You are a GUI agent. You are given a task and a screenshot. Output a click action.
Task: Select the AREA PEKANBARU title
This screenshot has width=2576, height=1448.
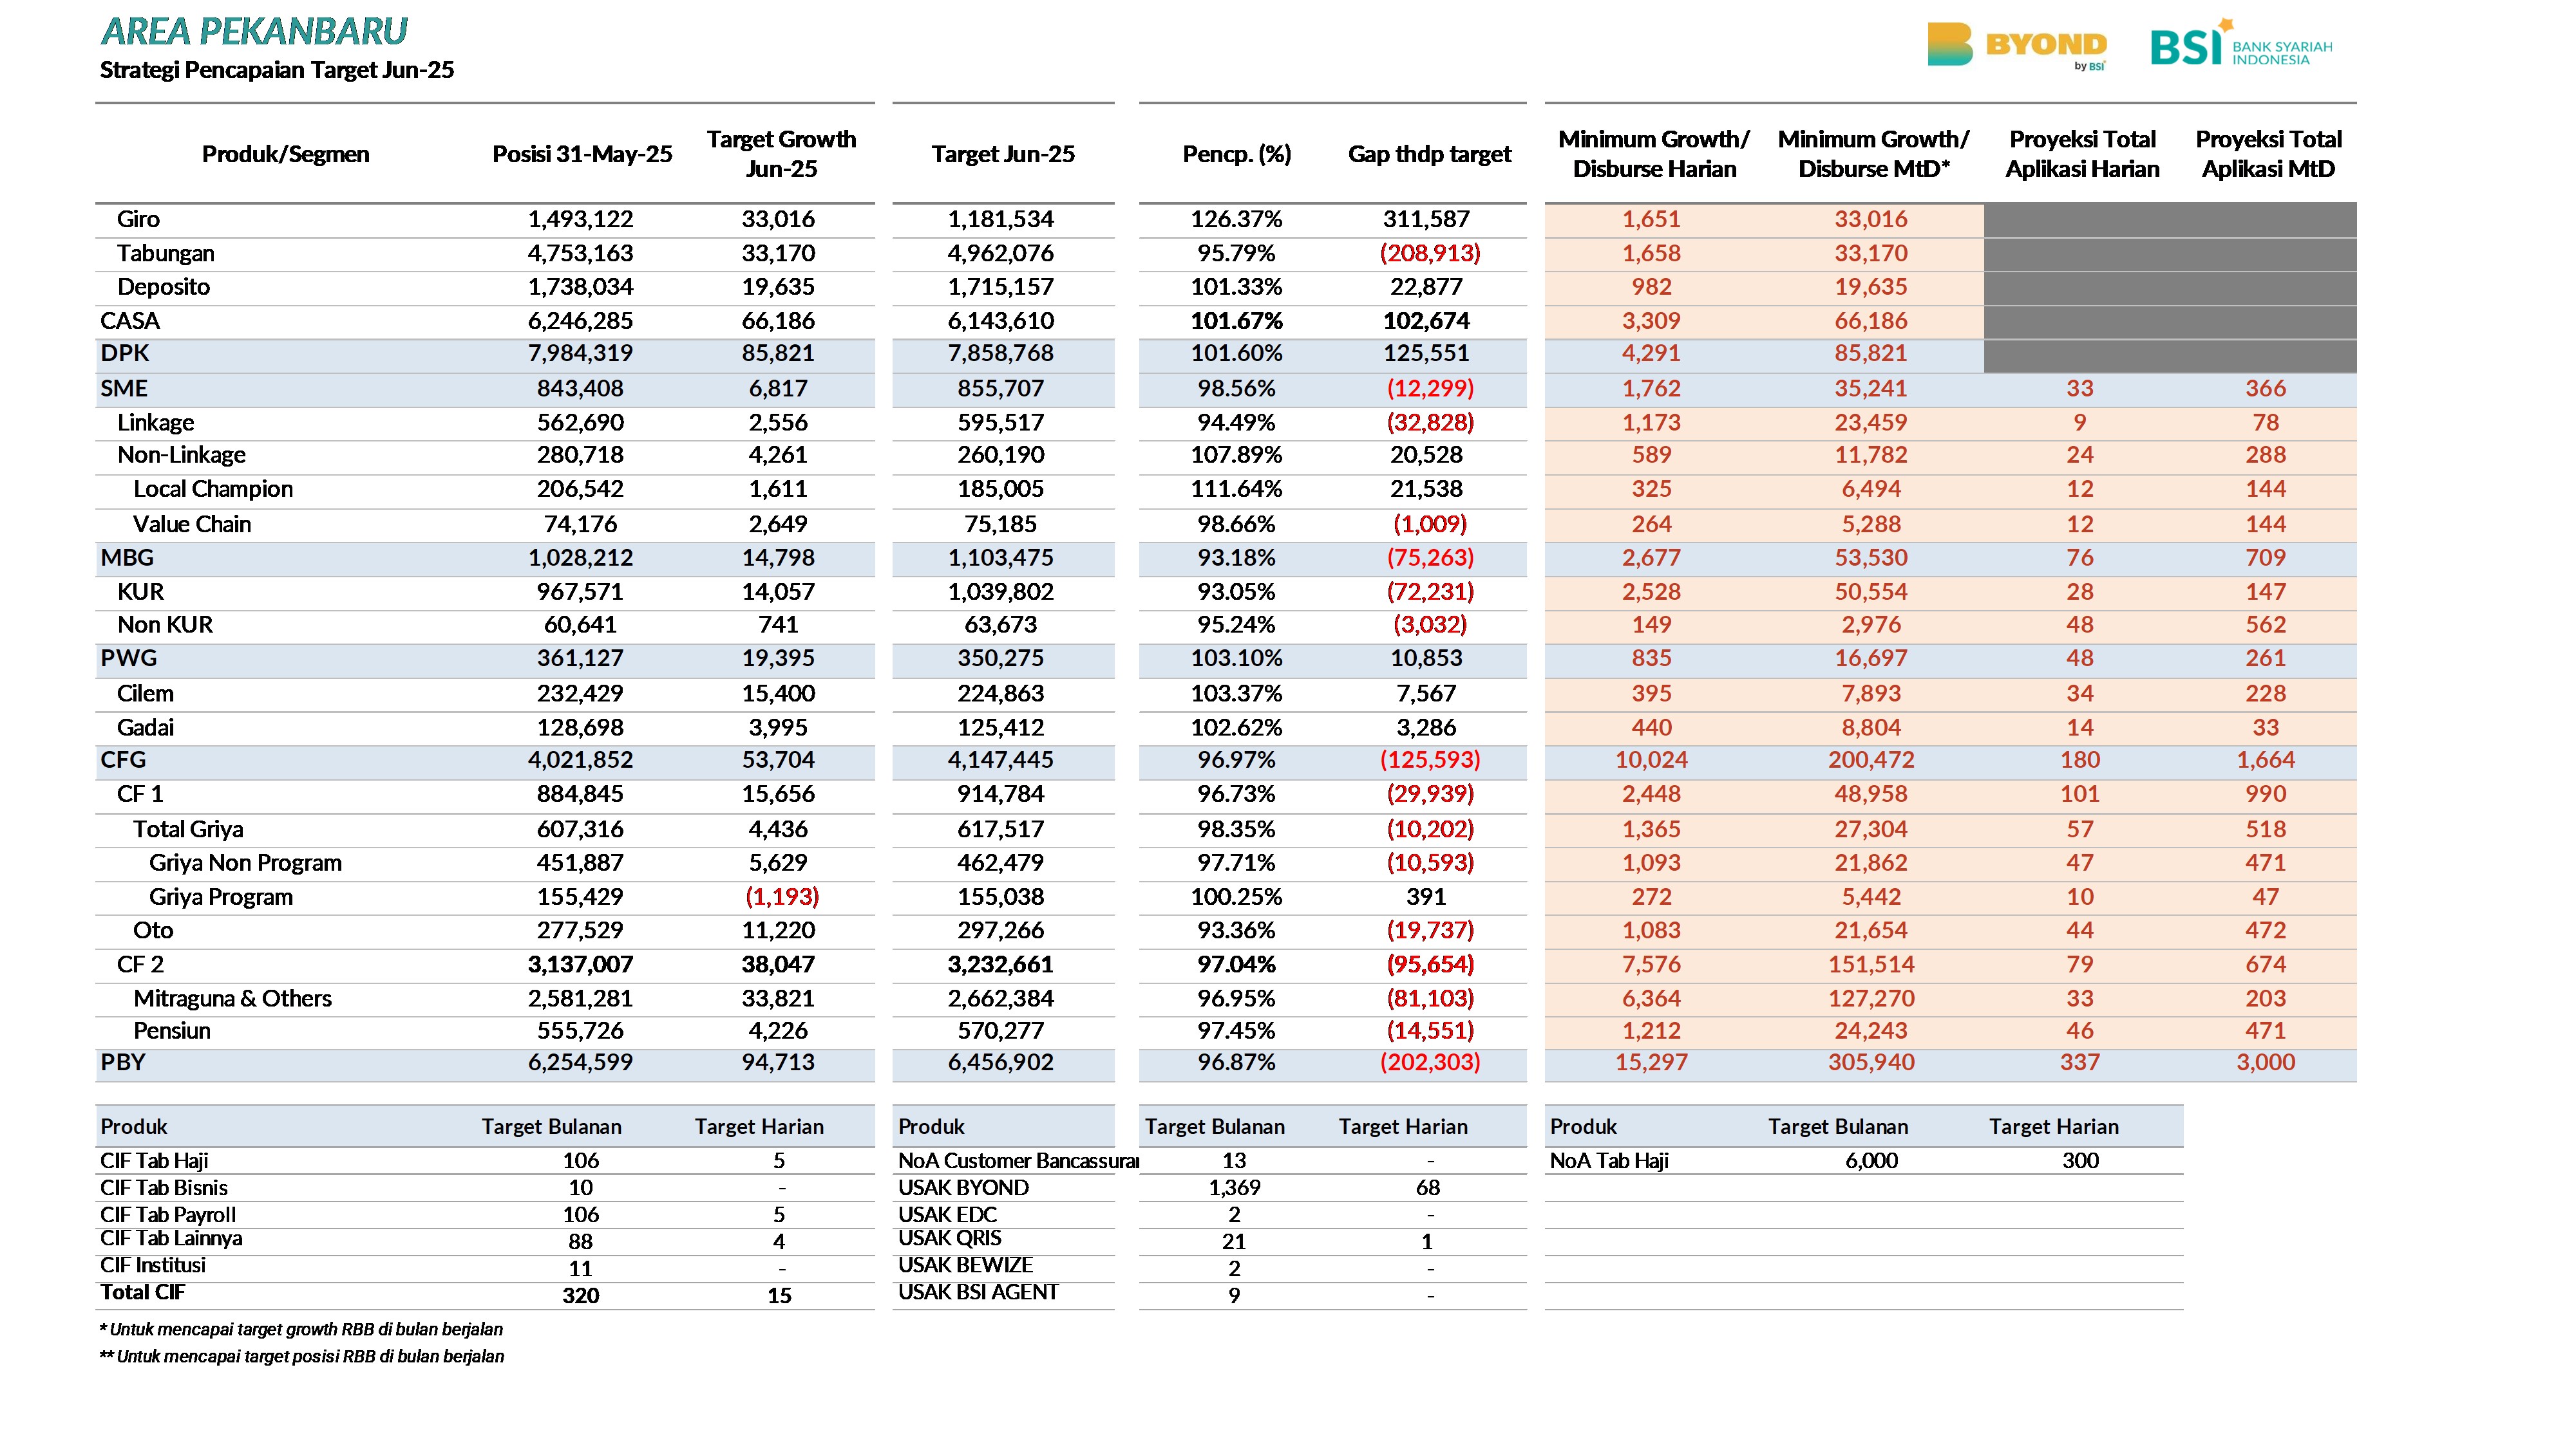(x=254, y=31)
